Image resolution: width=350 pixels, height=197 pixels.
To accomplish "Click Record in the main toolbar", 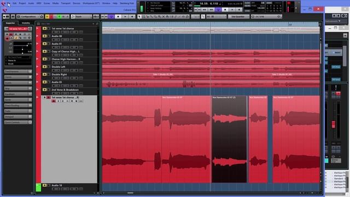I will point(132,16).
